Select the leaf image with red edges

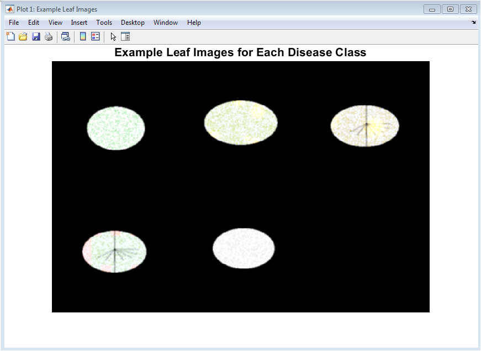pyautogui.click(x=114, y=252)
